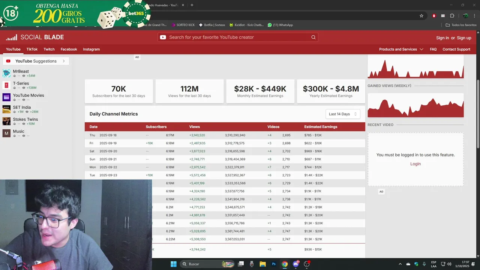Open Discord from the taskbar
This screenshot has height=270, width=480.
click(x=296, y=264)
